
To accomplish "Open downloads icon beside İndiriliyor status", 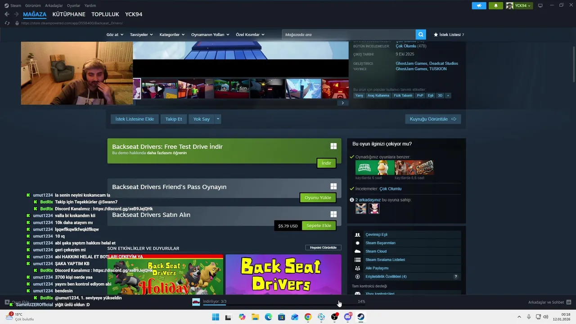I will click(196, 302).
